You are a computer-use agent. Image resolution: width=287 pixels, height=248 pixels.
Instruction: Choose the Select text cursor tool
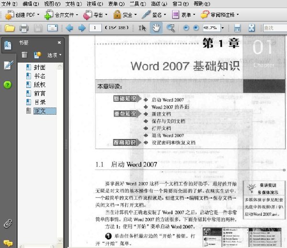click(x=142, y=28)
